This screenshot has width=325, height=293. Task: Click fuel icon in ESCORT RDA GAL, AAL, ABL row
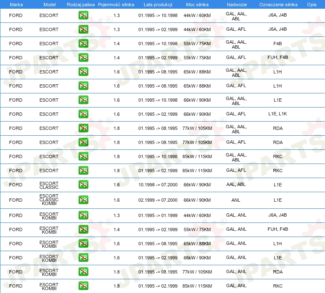click(83, 128)
